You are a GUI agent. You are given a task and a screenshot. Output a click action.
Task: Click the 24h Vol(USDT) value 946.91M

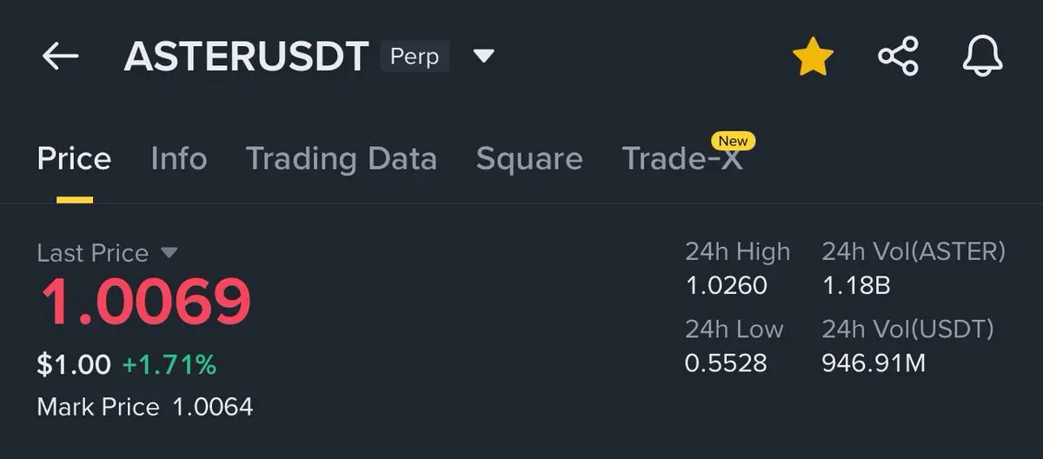[x=874, y=363]
